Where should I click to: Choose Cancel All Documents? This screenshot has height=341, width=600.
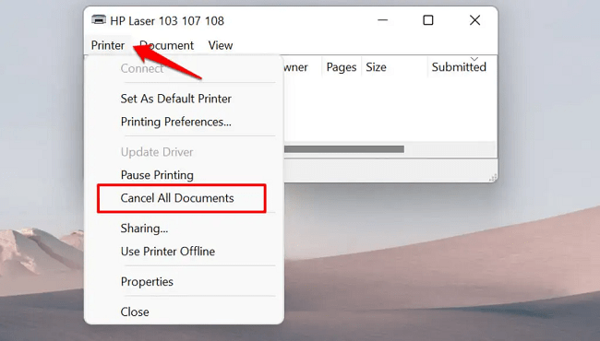coord(177,198)
